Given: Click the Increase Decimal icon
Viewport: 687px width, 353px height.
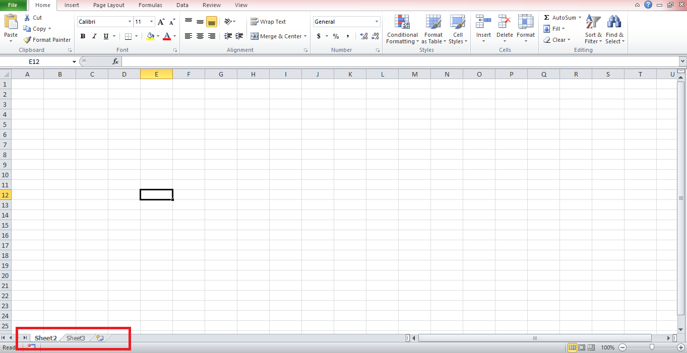Looking at the screenshot, I should coord(363,36).
